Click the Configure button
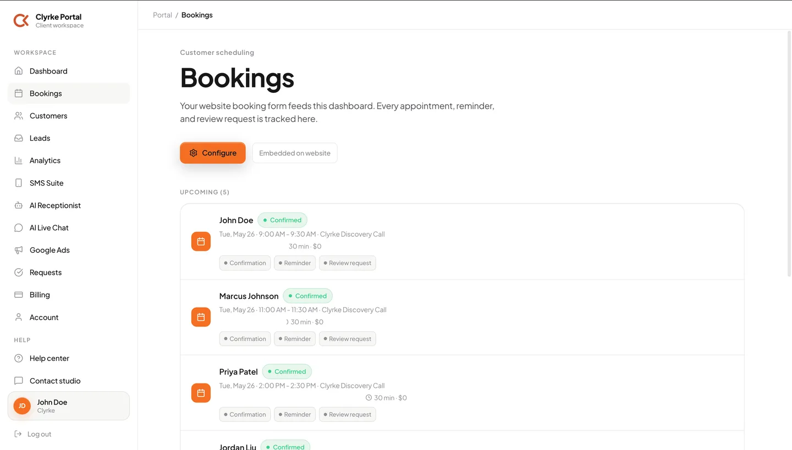The image size is (792, 450). (213, 153)
